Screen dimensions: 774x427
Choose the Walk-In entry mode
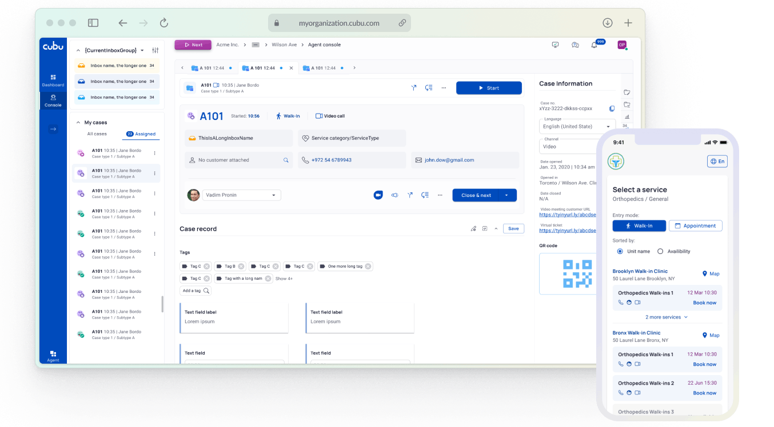(x=639, y=226)
